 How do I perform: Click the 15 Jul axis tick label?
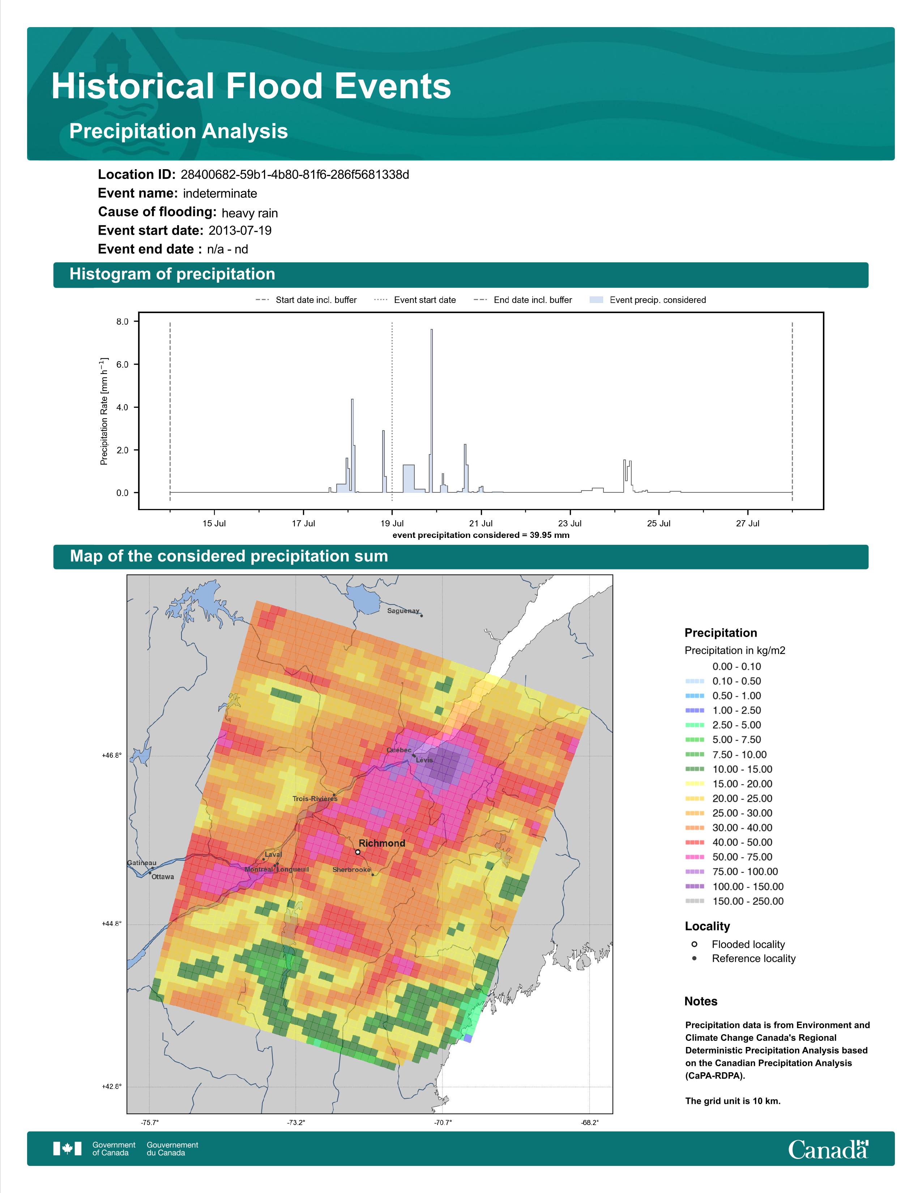(214, 523)
